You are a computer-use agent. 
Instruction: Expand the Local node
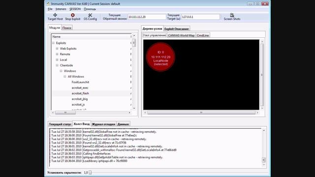coord(57,60)
